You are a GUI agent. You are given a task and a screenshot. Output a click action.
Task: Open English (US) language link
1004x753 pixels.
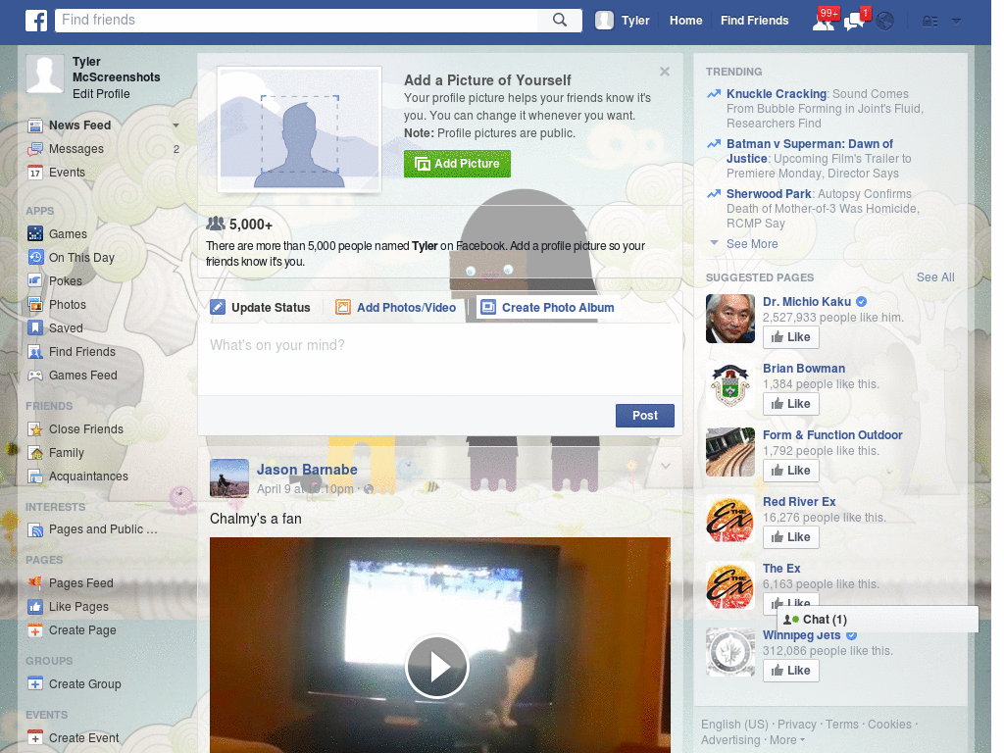734,725
